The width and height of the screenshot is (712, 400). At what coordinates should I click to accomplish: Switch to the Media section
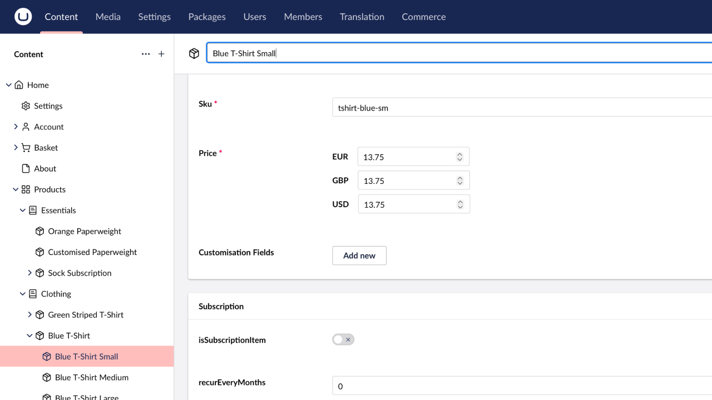click(108, 17)
